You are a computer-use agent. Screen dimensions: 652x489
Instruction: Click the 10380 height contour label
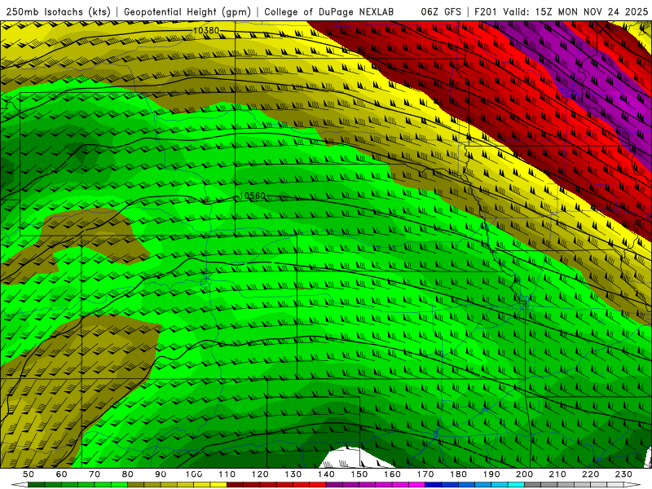pos(206,30)
